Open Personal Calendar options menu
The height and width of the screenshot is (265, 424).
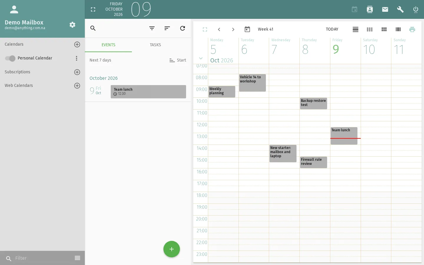pos(77,58)
